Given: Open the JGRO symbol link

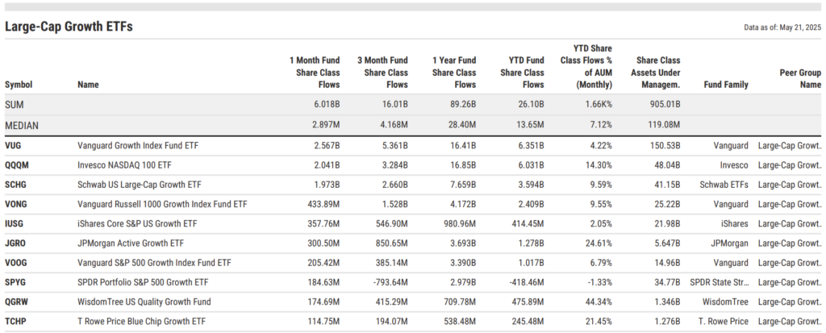Looking at the screenshot, I should coord(15,244).
